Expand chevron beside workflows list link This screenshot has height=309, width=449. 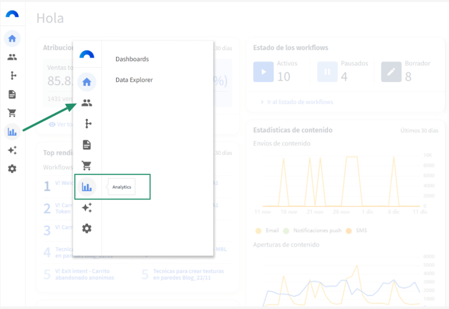262,102
